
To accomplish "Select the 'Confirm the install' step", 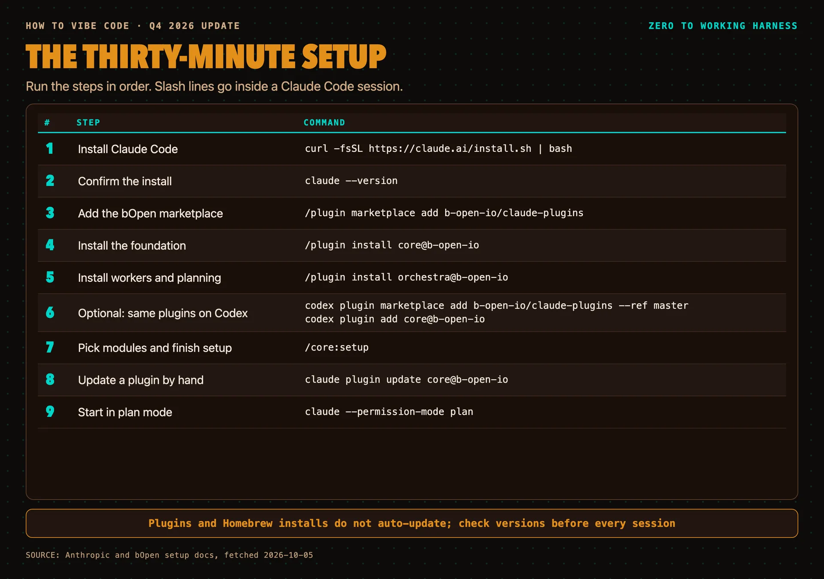I will pyautogui.click(x=125, y=181).
